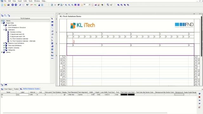This screenshot has width=203, height=114.
Task: Expand Time Axis Definitions node
Action: point(4,46)
